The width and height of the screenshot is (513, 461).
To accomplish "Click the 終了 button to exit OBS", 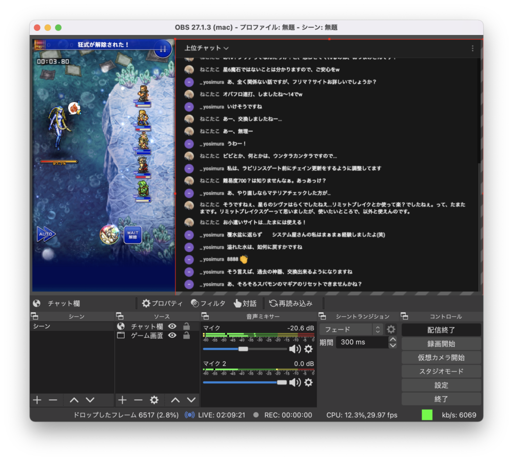I will point(441,399).
